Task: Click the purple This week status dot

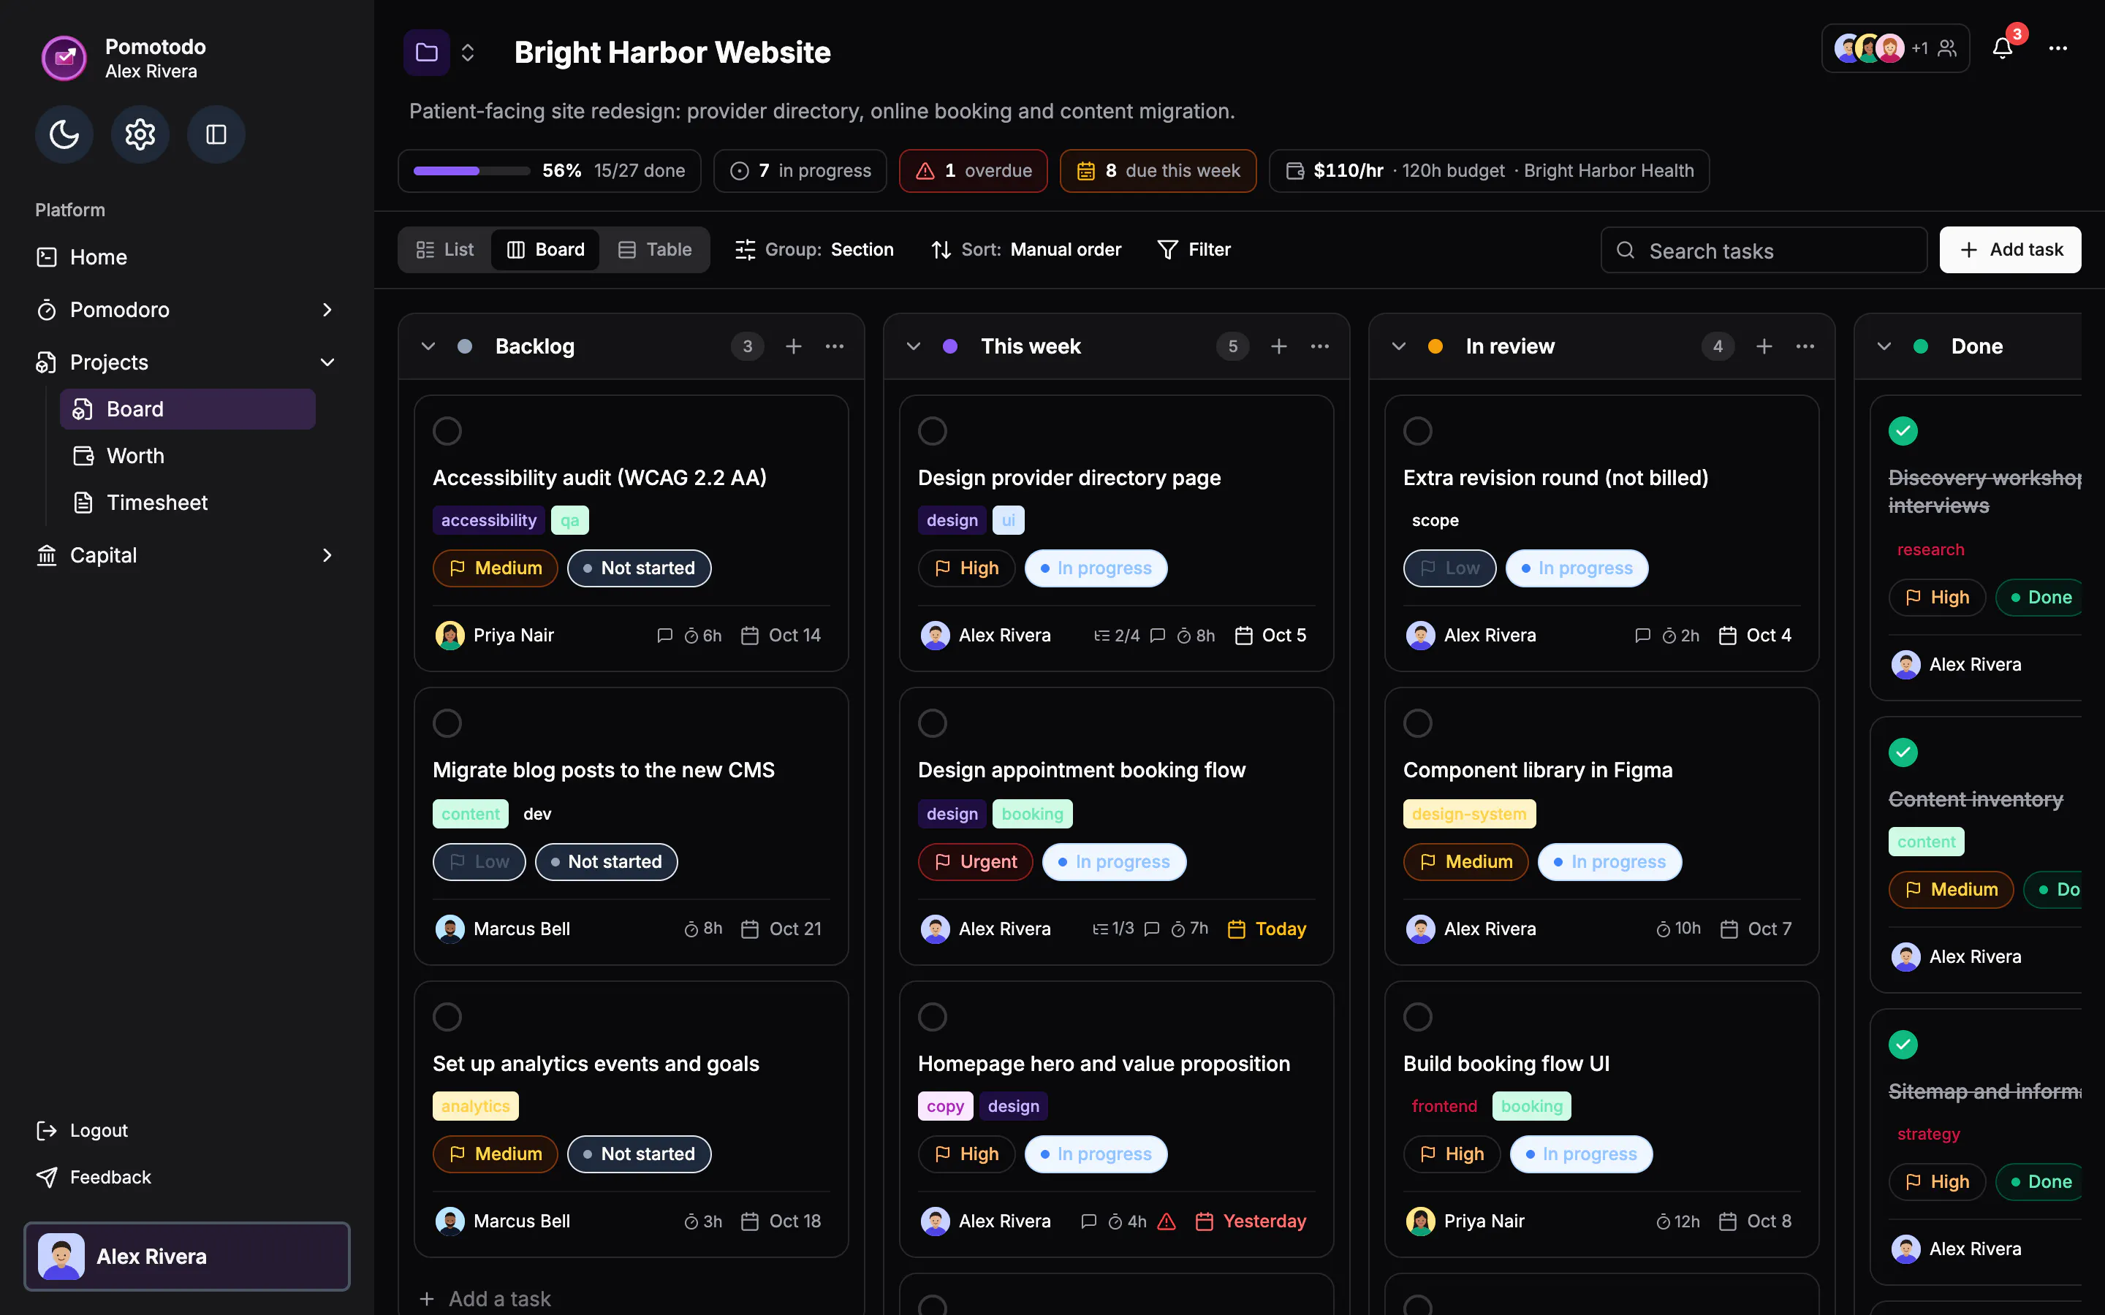Action: click(950, 346)
